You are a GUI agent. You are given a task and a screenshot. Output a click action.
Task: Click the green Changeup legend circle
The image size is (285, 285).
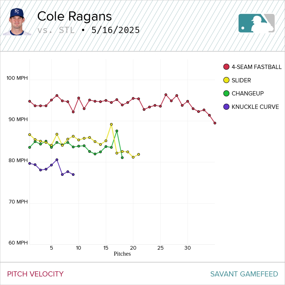tap(227, 93)
